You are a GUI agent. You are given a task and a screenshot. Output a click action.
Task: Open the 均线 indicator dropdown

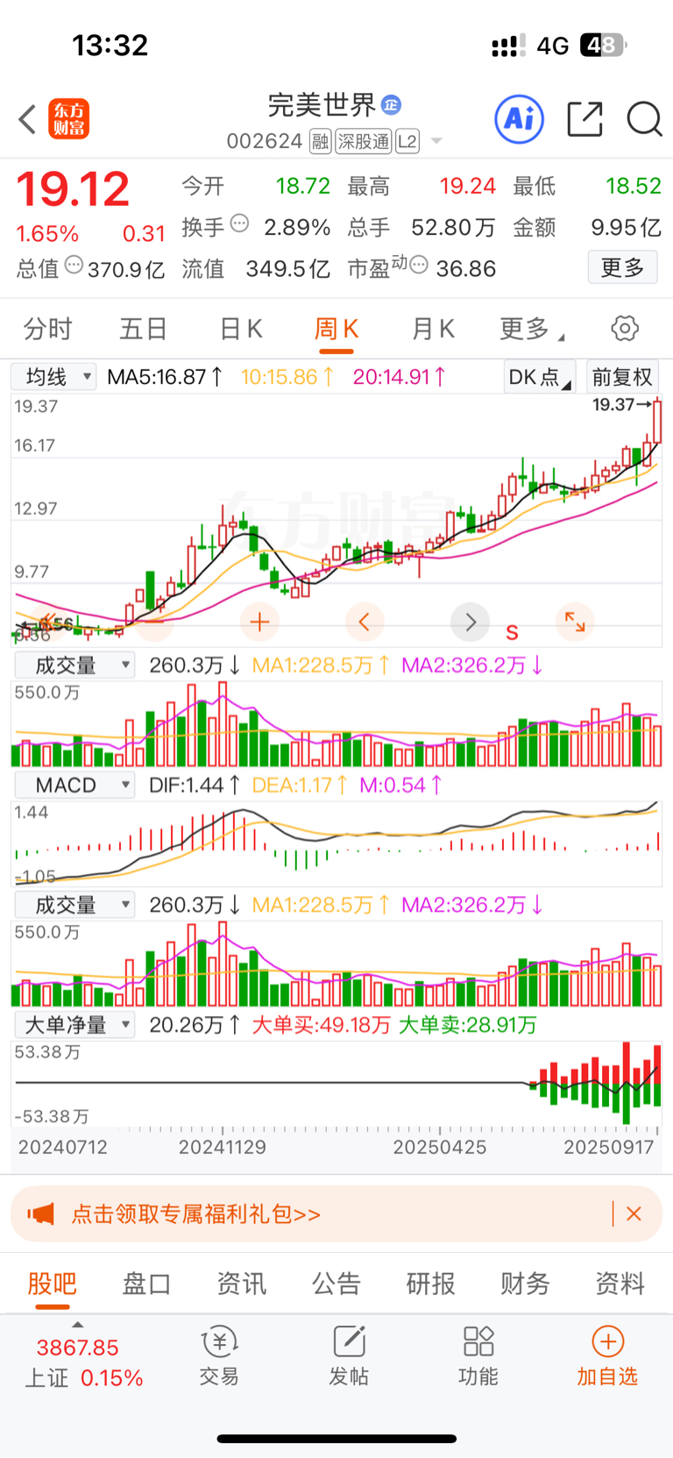(53, 377)
